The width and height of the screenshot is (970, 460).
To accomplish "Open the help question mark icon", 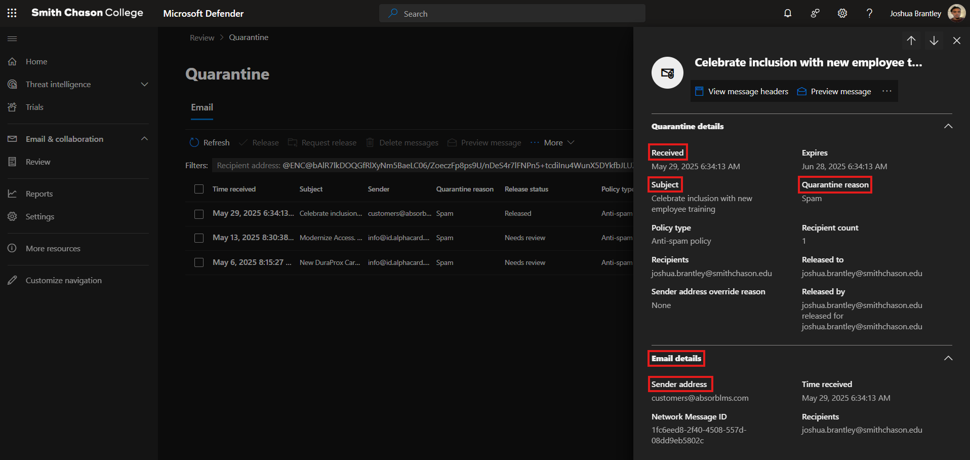I will 869,13.
